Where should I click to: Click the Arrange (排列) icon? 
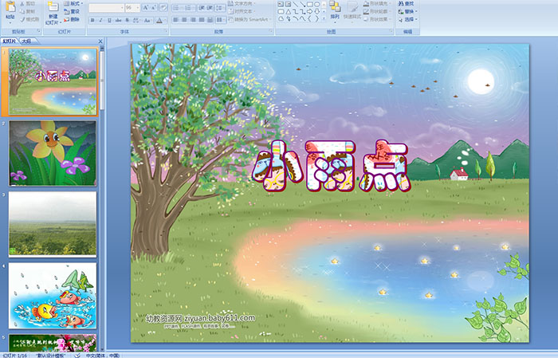pos(335,10)
